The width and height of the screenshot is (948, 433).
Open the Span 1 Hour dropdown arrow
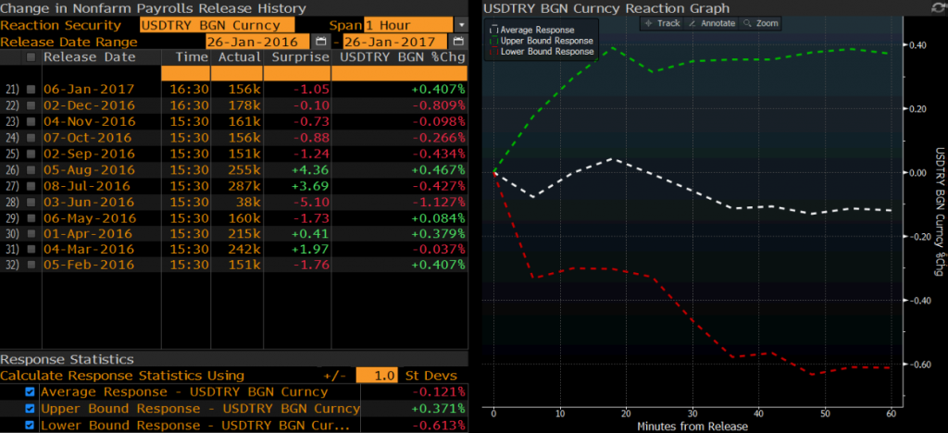pyautogui.click(x=461, y=25)
